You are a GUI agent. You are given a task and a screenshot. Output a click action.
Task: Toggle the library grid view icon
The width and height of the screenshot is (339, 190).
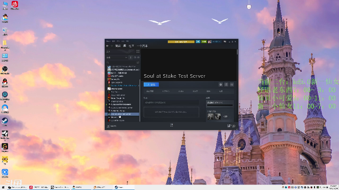[x=138, y=51]
